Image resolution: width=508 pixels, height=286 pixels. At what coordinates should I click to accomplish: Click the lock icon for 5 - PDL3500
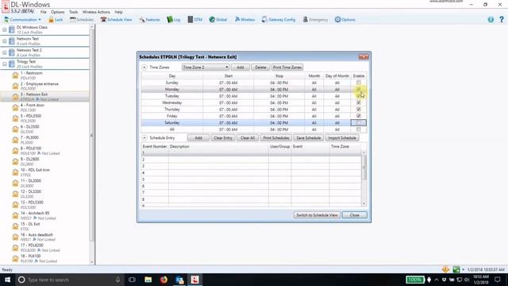(15, 118)
